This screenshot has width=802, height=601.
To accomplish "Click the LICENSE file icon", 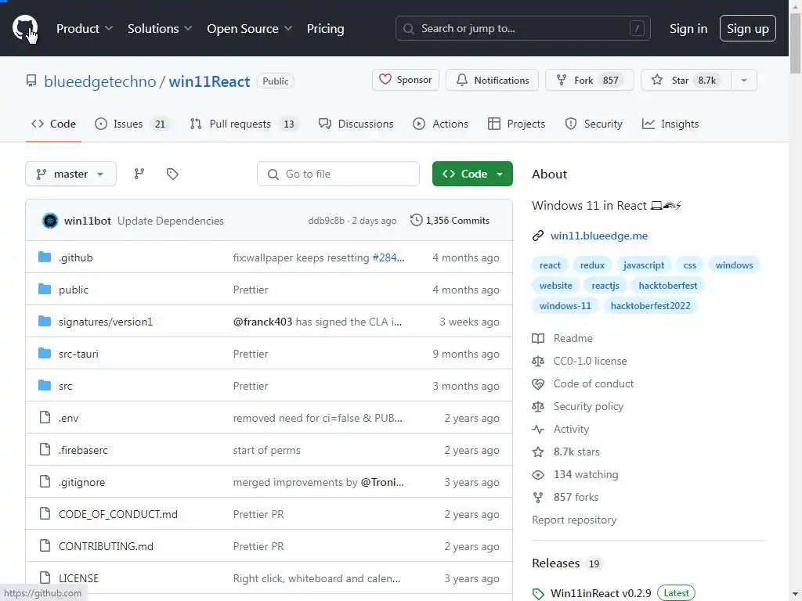I will point(45,578).
